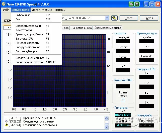Image resolution: width=162 pixels, height=133 pixels.
Task: Click the Качество DAE value field
Action: click(123, 86)
